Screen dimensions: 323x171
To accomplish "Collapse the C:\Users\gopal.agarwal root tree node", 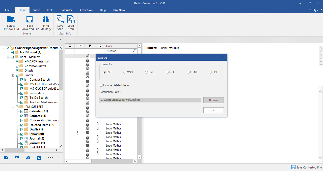I will [3, 48].
